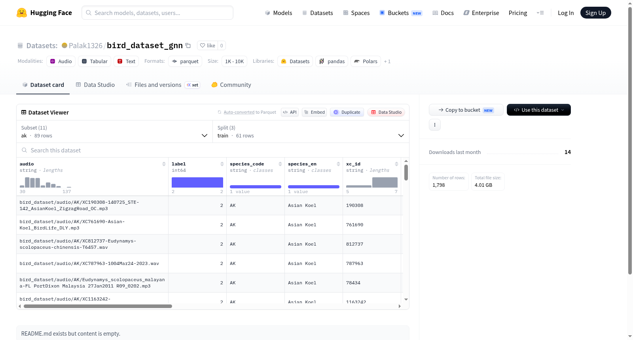The image size is (633, 340).
Task: Click Copy to bucket button
Action: tap(466, 110)
